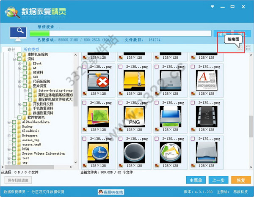The image size is (254, 197).
Task: Expand the EBook tree node
Action: click(x=19, y=64)
